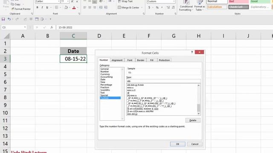The height and width of the screenshot is (153, 273).
Task: Click the format list scrollbar down arrow
Action: (198, 113)
